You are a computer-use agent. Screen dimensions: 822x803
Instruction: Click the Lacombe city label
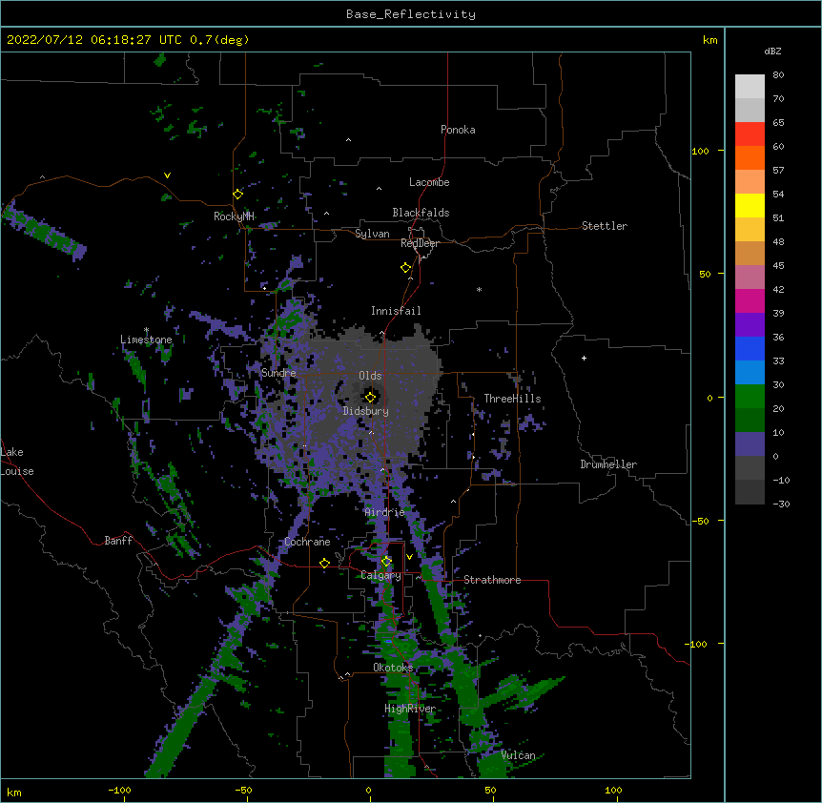point(429,182)
